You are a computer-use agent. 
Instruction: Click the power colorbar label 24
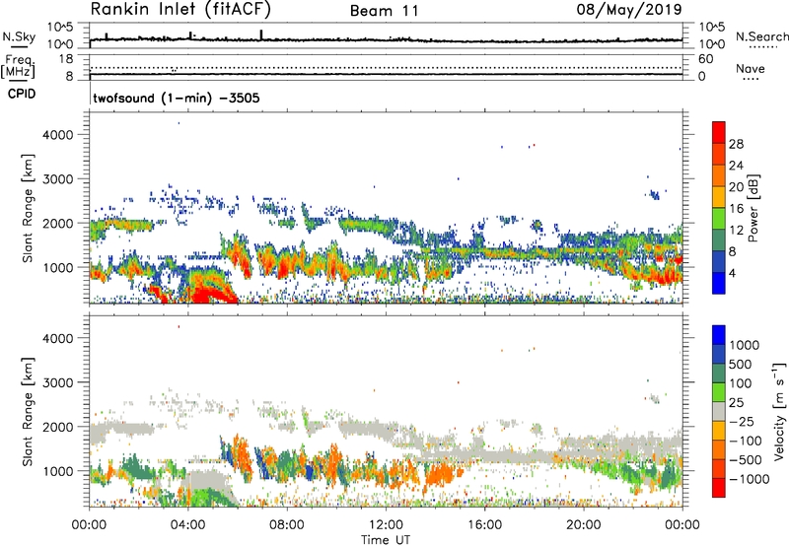pos(736,166)
